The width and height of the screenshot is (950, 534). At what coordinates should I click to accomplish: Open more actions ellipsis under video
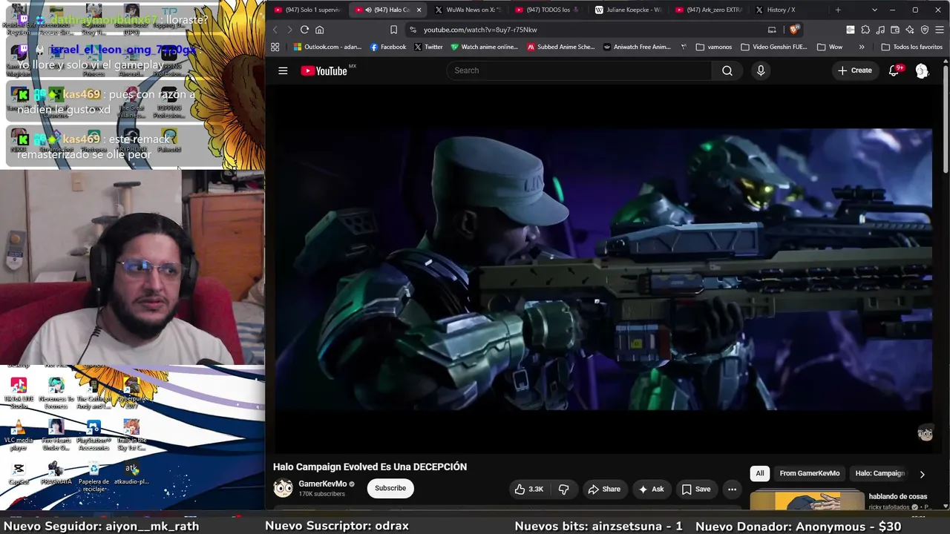[732, 489]
